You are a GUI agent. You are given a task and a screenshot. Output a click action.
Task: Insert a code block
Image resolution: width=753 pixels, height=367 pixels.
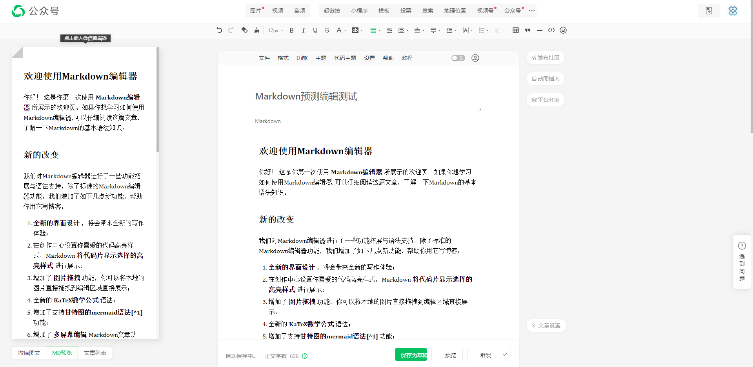(x=551, y=30)
